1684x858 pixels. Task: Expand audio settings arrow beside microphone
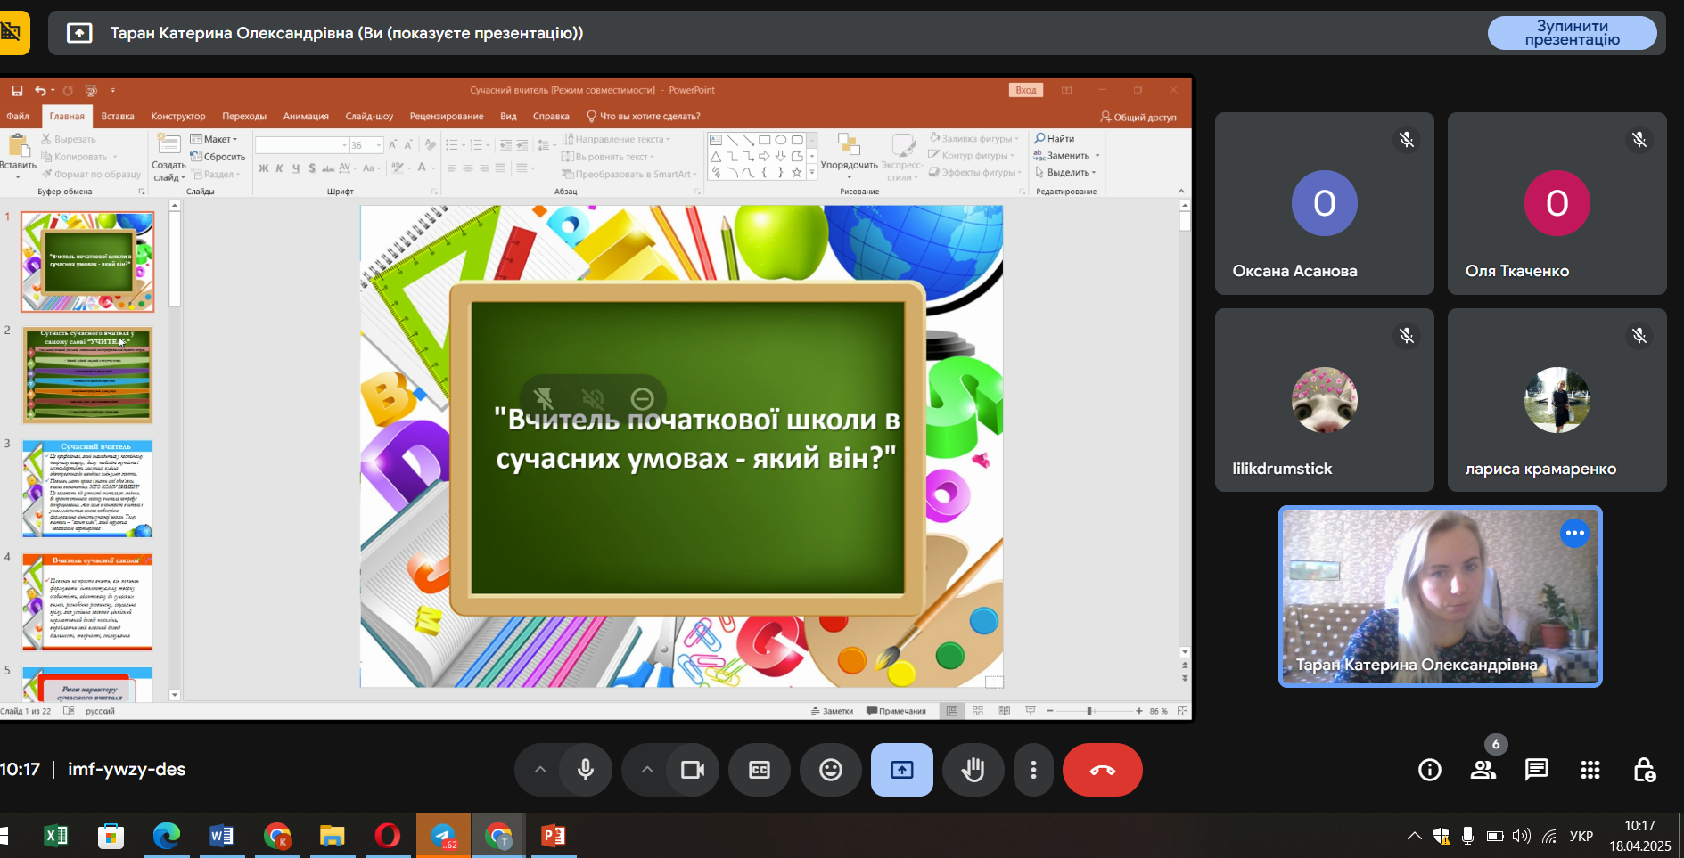pos(540,770)
